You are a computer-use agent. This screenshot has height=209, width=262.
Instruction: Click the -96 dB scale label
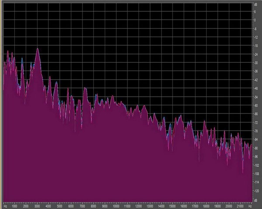(255, 157)
